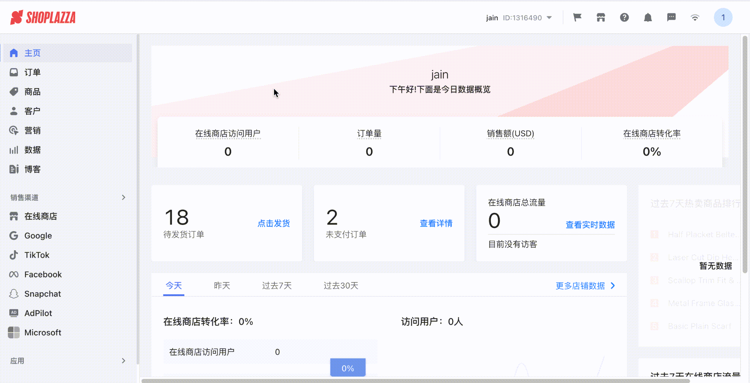Click 查看详情 for unpaid orders
Viewport: 750px width, 383px height.
436,223
